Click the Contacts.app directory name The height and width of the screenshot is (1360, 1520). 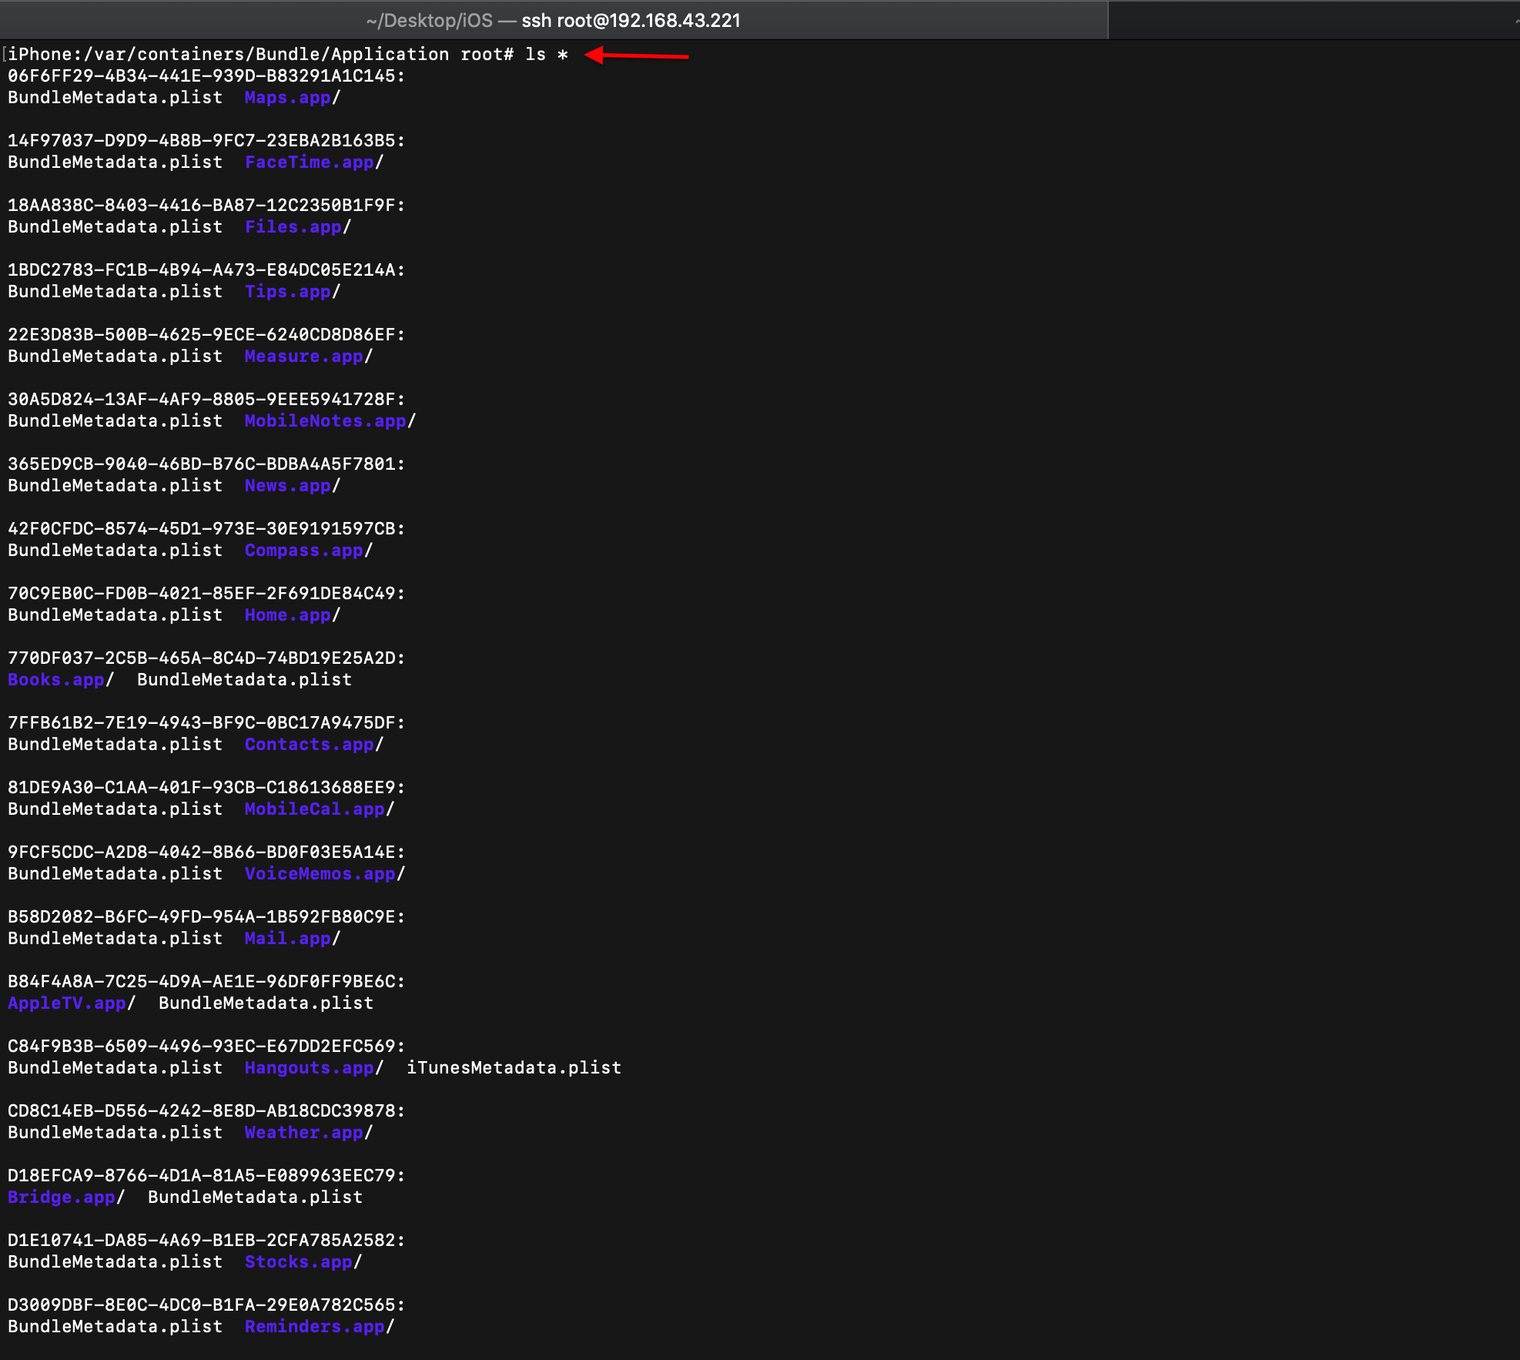click(309, 745)
